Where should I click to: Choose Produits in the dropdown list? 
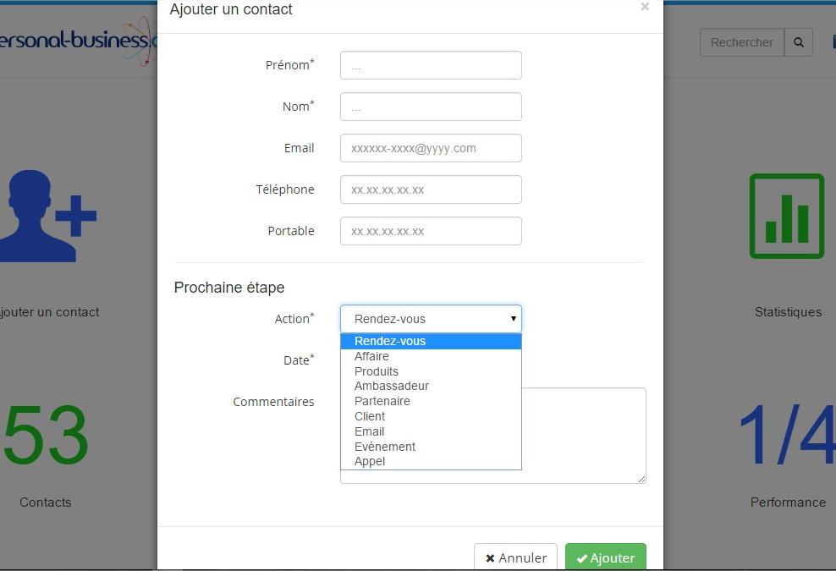tap(376, 371)
